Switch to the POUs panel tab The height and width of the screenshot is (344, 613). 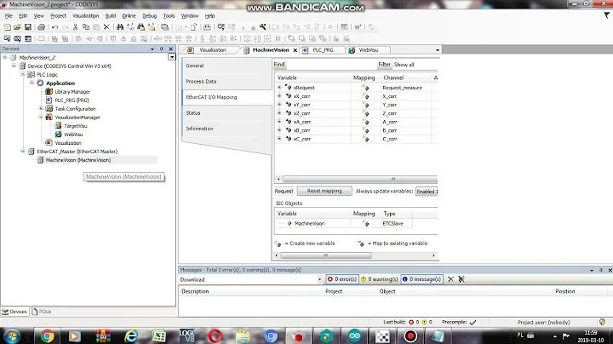tap(42, 312)
